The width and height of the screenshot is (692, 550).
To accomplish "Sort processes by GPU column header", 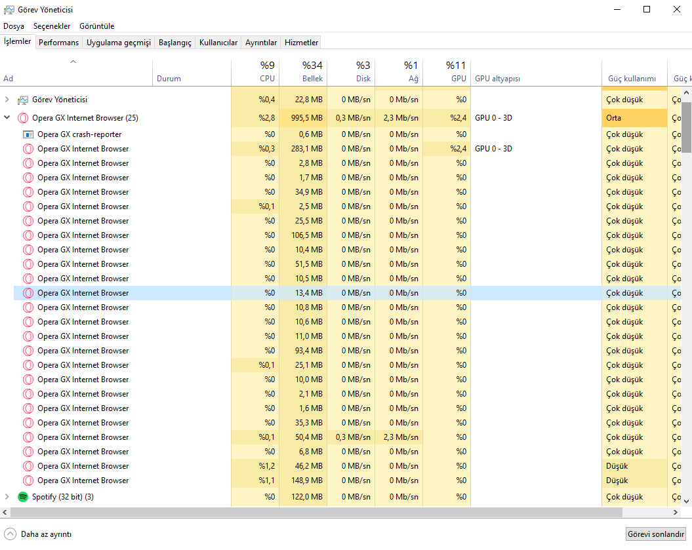I will [x=447, y=73].
